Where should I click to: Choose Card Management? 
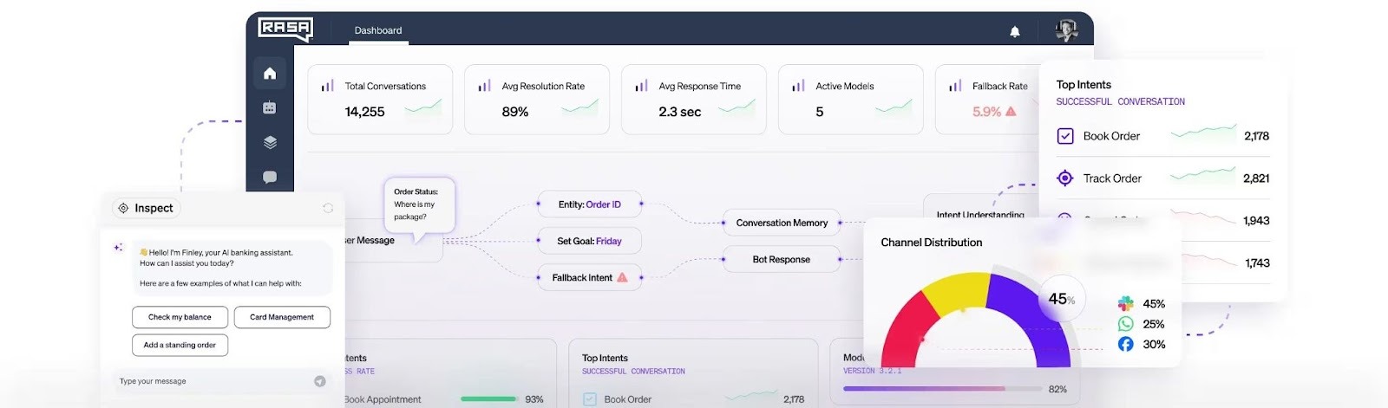(x=282, y=317)
